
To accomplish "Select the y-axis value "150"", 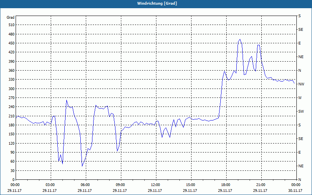I will (x=12, y=134).
